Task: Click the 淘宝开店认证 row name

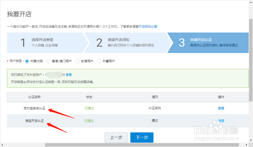Action: [x=34, y=121]
